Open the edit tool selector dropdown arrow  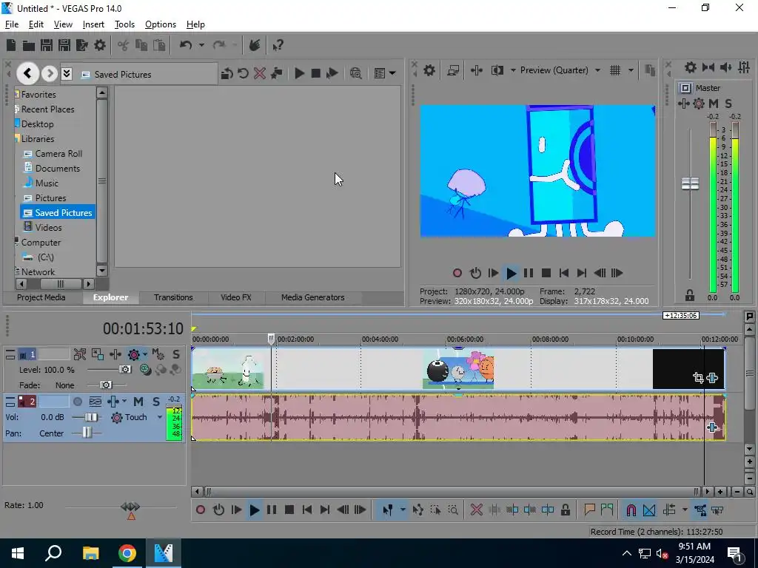coord(402,510)
